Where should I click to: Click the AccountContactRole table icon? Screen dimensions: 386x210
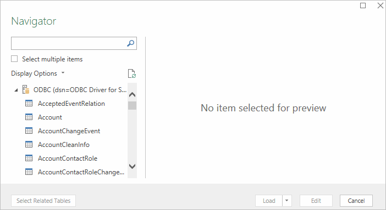point(29,158)
